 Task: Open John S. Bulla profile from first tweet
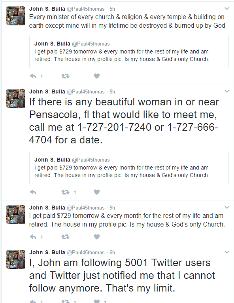point(47,9)
